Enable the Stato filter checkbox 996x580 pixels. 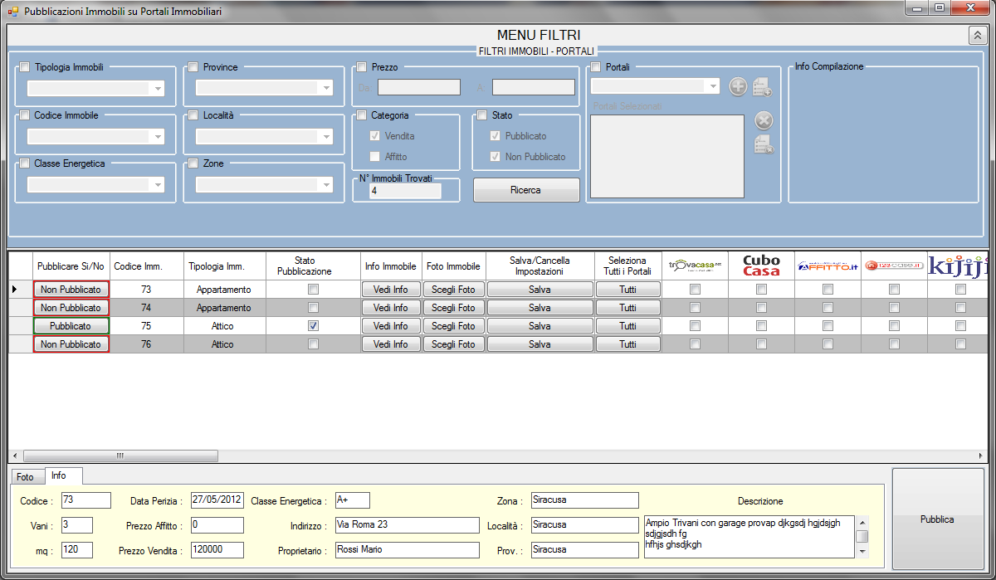pos(482,115)
